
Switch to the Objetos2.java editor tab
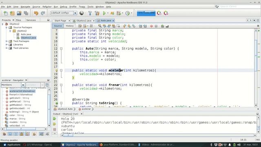click(x=84, y=21)
